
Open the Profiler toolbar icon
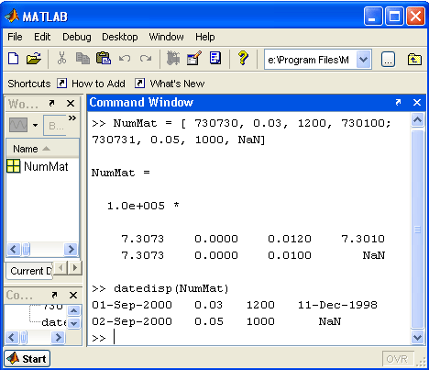coord(215,58)
